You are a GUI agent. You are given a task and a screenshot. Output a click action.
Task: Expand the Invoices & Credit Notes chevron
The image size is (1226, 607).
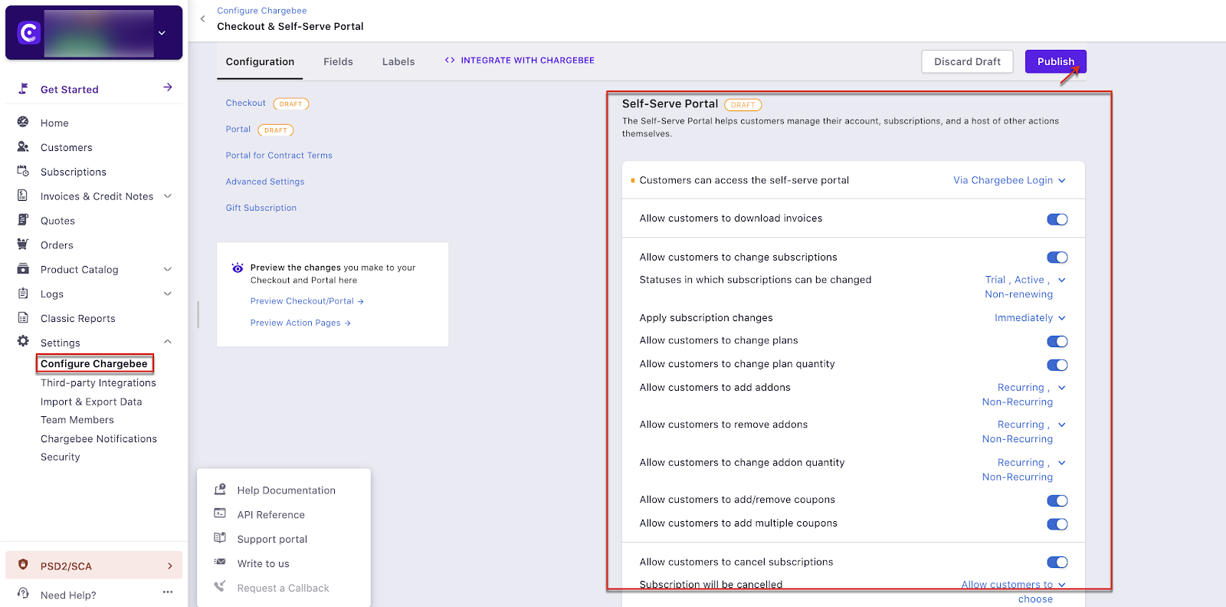point(168,196)
